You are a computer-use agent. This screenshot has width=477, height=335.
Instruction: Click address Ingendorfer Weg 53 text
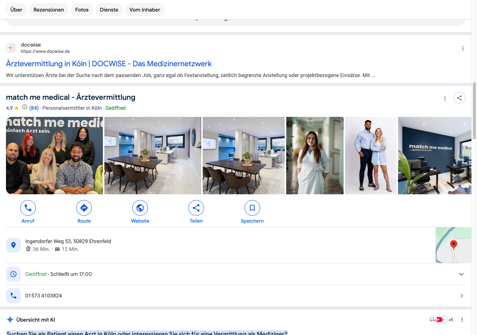[x=68, y=241]
